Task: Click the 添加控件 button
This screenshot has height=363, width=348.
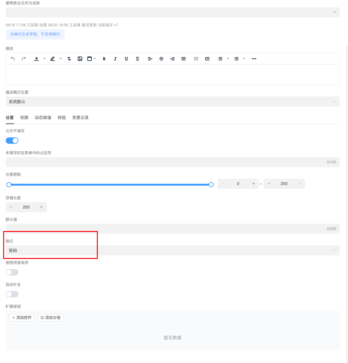Action: pos(22,318)
